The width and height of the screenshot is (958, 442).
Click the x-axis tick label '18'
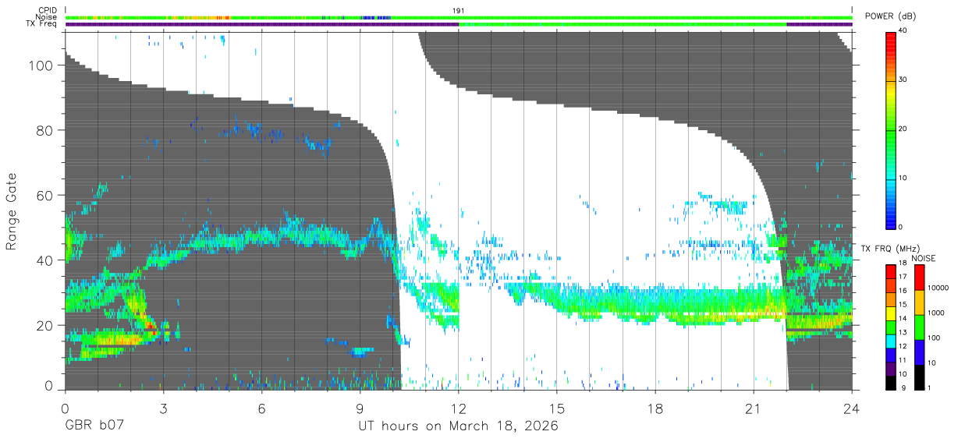coord(655,408)
